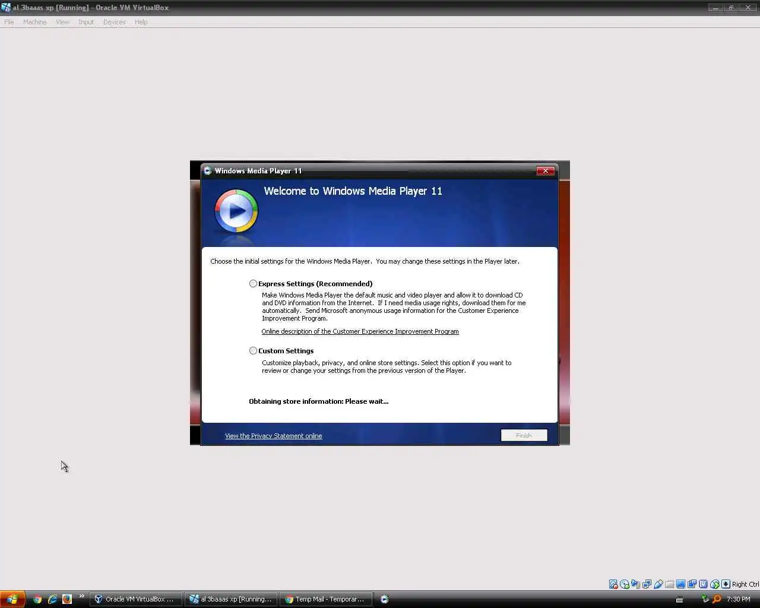Minimize the VirtualBox window
760x608 pixels.
(x=715, y=8)
